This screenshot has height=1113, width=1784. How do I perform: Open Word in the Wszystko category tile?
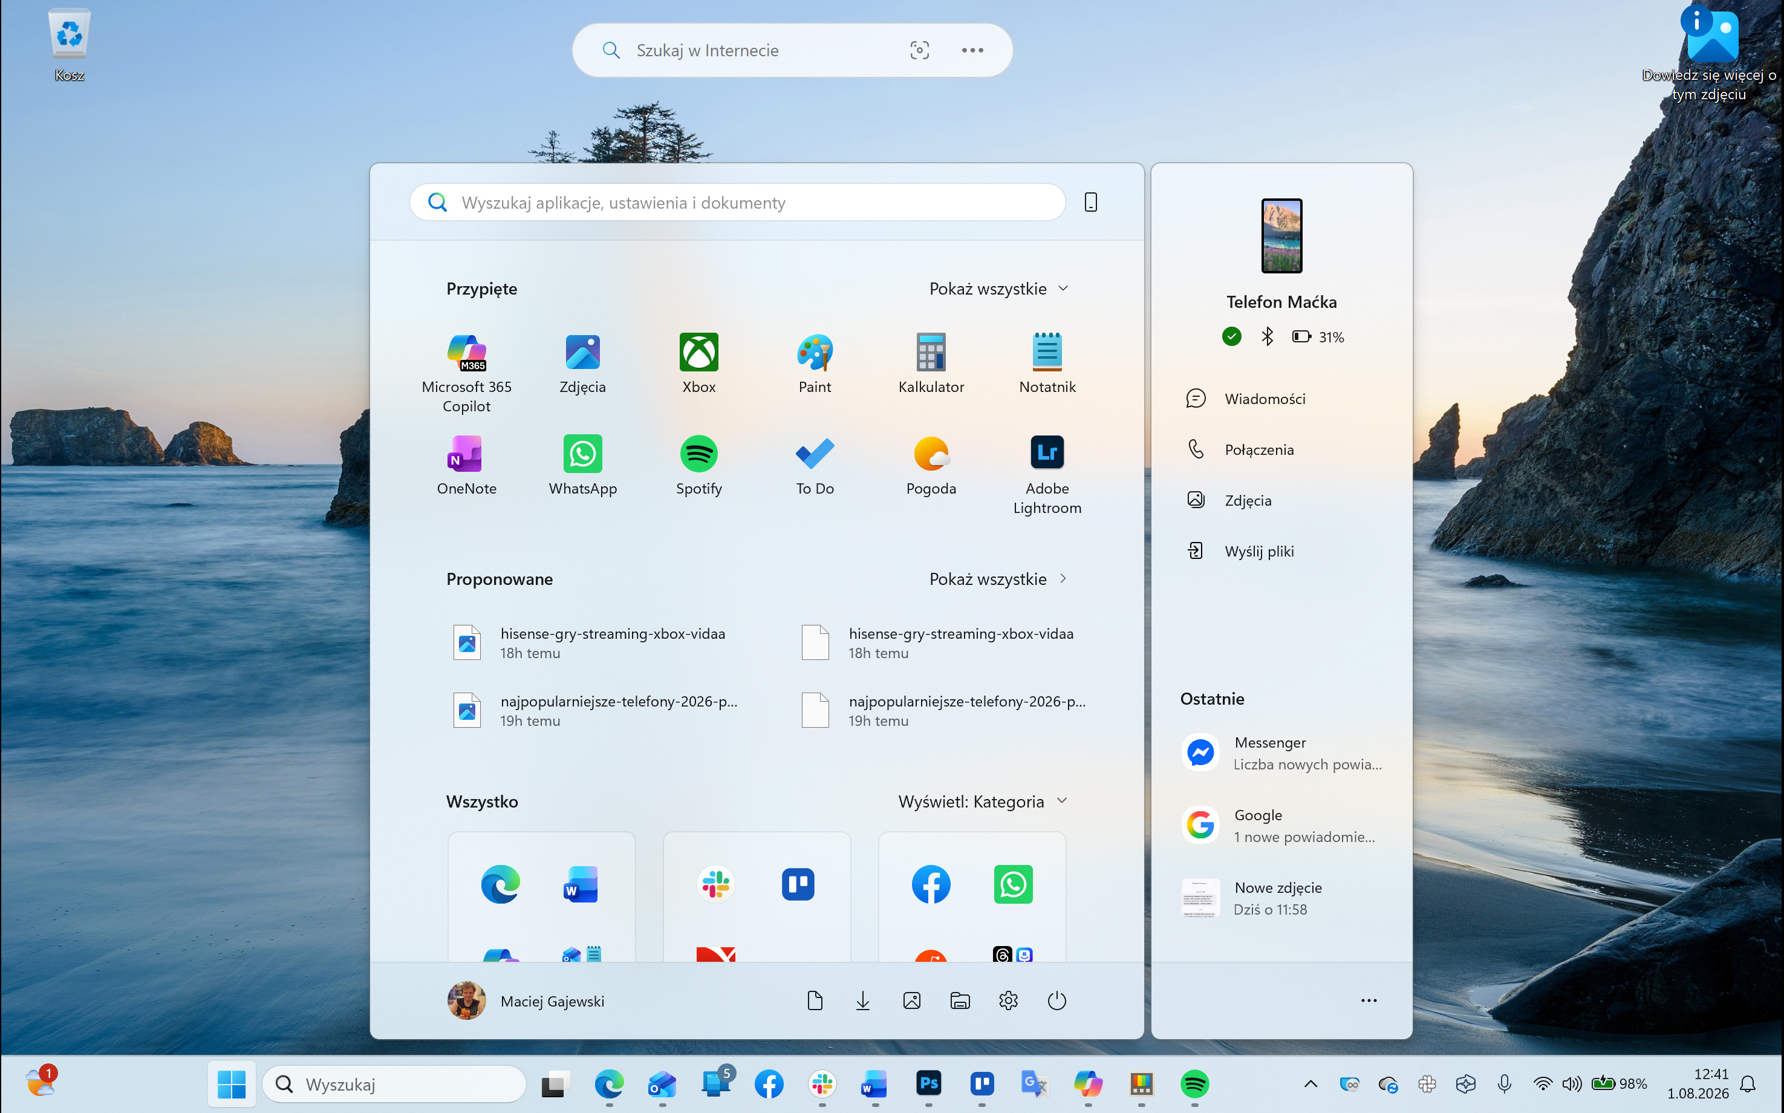coord(581,884)
